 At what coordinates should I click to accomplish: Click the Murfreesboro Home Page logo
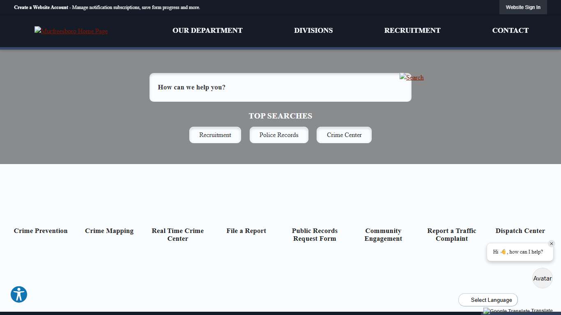71,31
